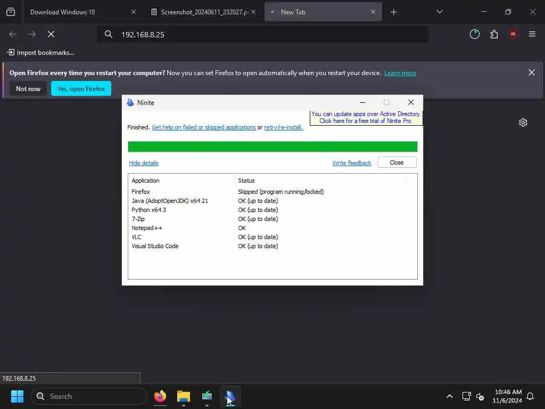545x409 pixels.
Task: Go back with the back arrow
Action: pyautogui.click(x=13, y=34)
